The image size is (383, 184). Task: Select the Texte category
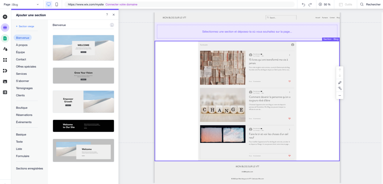tap(19, 142)
